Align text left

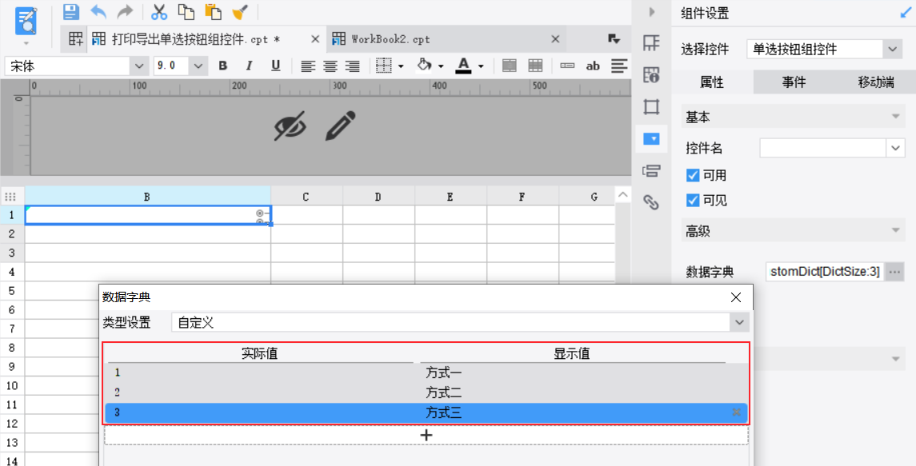308,66
